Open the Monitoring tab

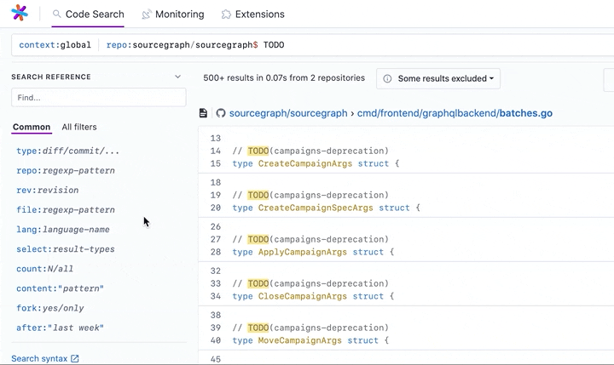point(173,14)
